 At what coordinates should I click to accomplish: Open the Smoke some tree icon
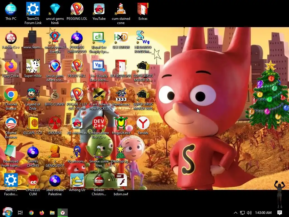point(99,156)
